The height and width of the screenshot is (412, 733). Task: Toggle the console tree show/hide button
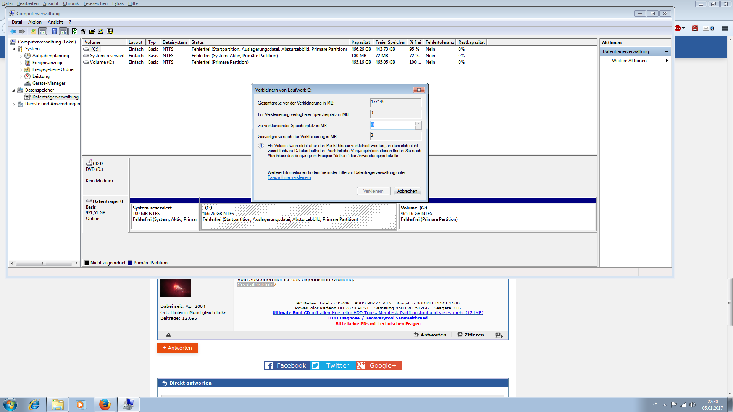click(43, 31)
